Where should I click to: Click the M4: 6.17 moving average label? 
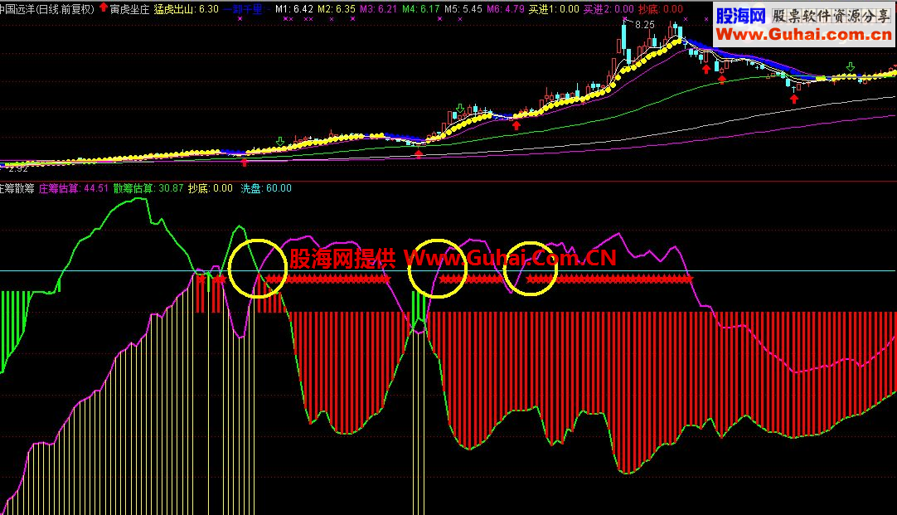pyautogui.click(x=420, y=9)
